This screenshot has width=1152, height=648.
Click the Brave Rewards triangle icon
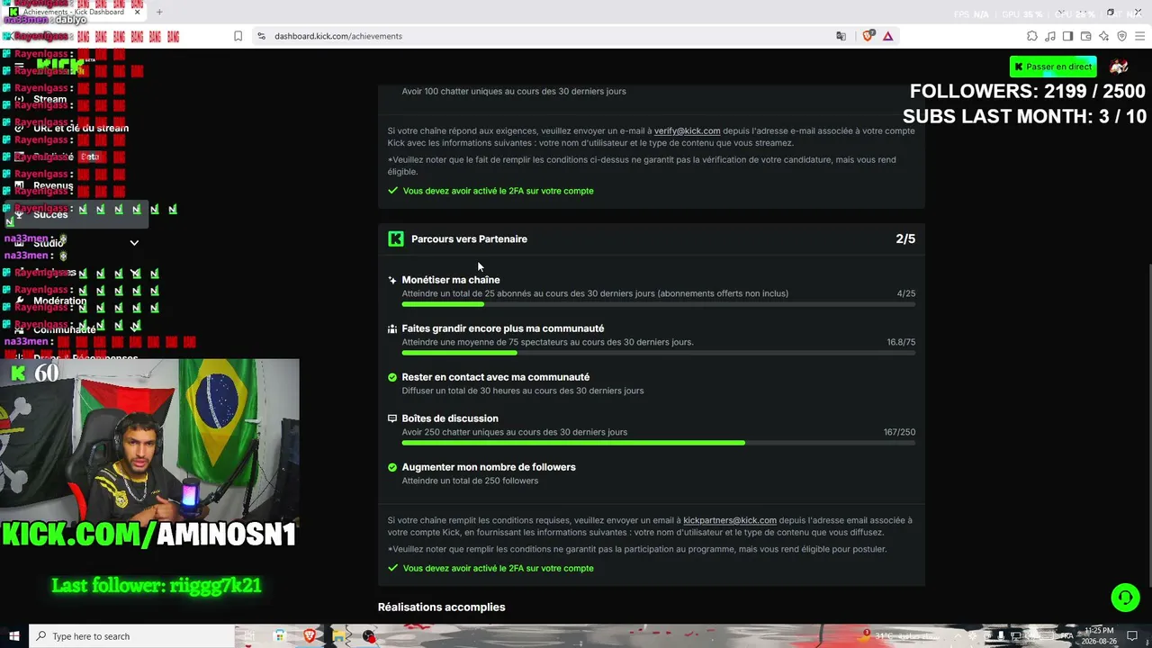(x=888, y=36)
